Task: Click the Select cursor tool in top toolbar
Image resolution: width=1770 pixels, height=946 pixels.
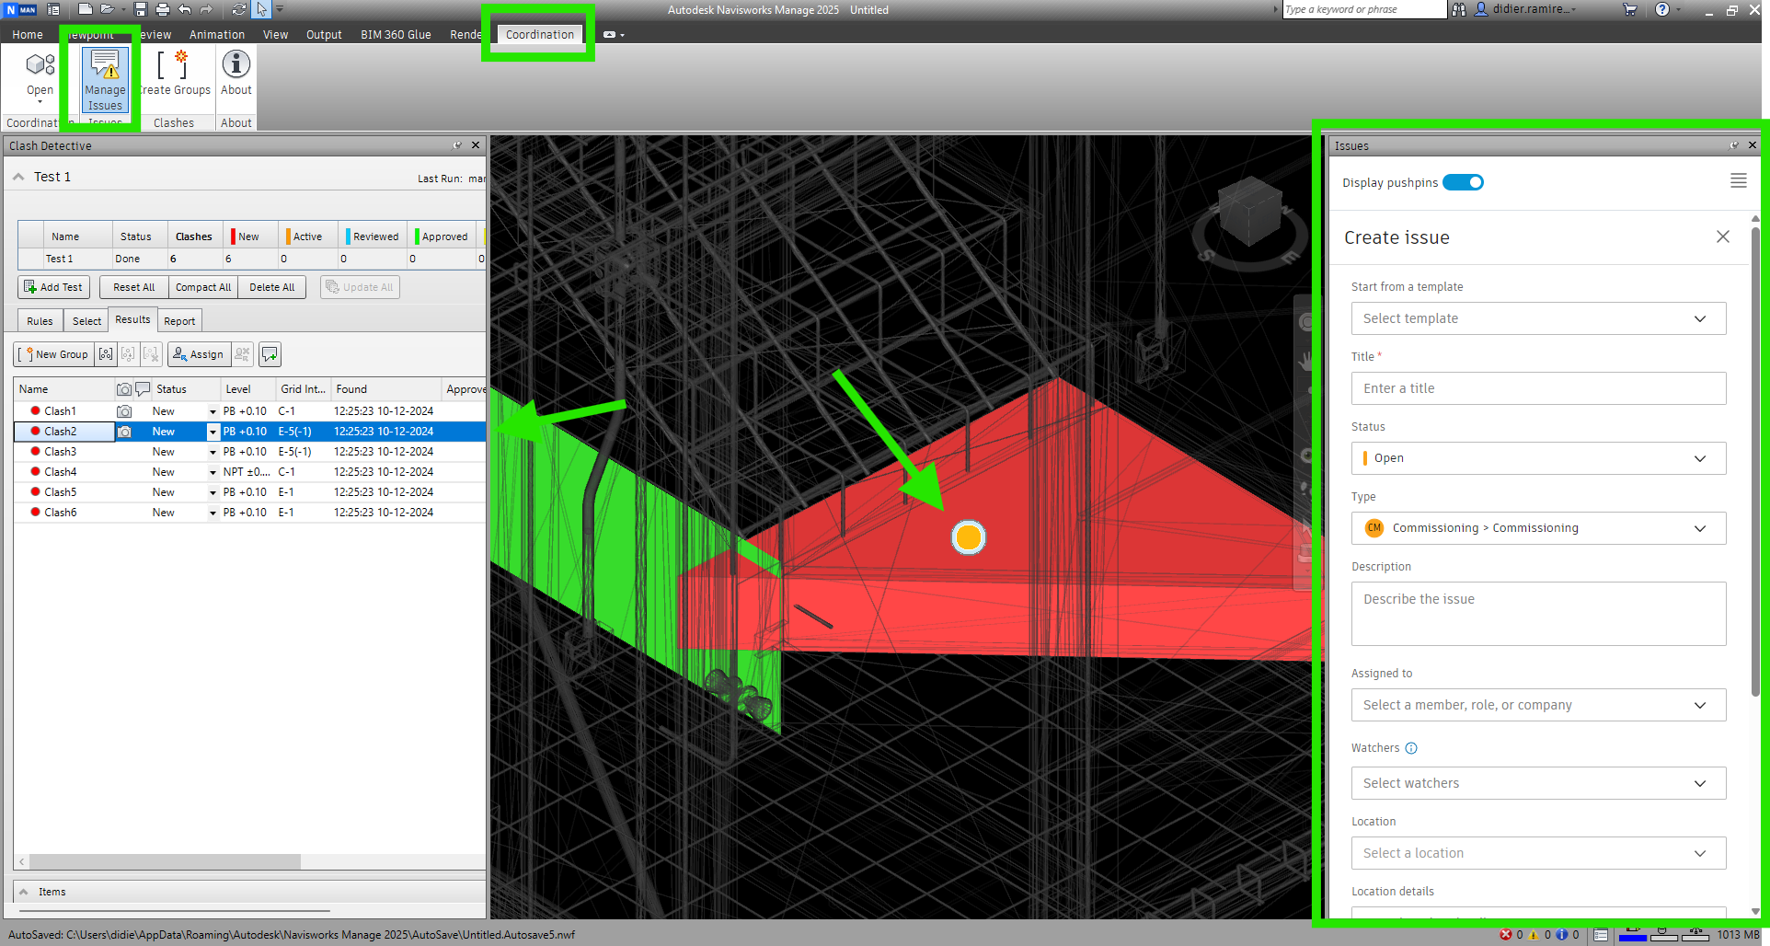Action: pyautogui.click(x=261, y=9)
